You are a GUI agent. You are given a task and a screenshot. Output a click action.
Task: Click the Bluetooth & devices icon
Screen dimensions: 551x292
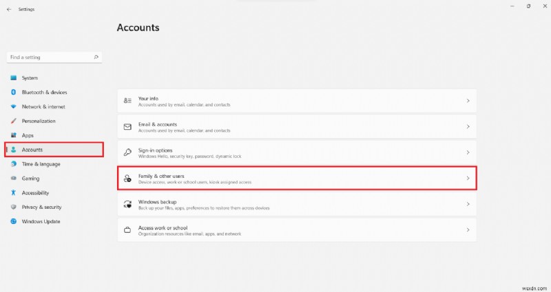(13, 92)
